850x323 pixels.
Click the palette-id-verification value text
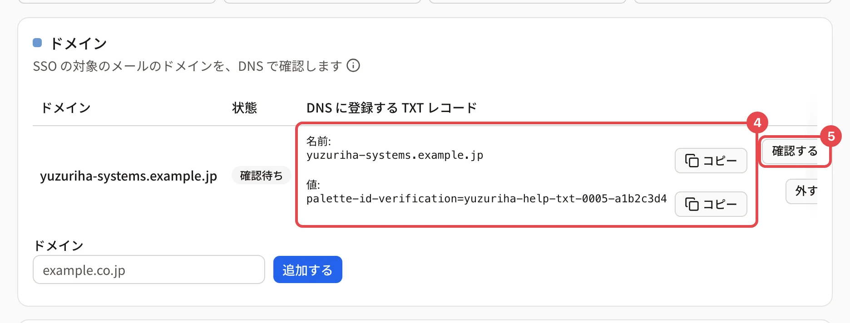point(486,199)
